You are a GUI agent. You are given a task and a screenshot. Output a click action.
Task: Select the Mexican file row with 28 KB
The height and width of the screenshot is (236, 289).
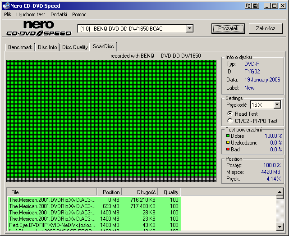(94, 213)
